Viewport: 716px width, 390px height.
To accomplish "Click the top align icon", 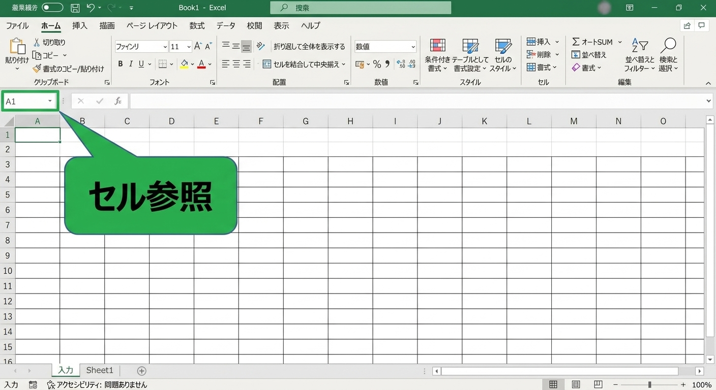I will point(226,46).
